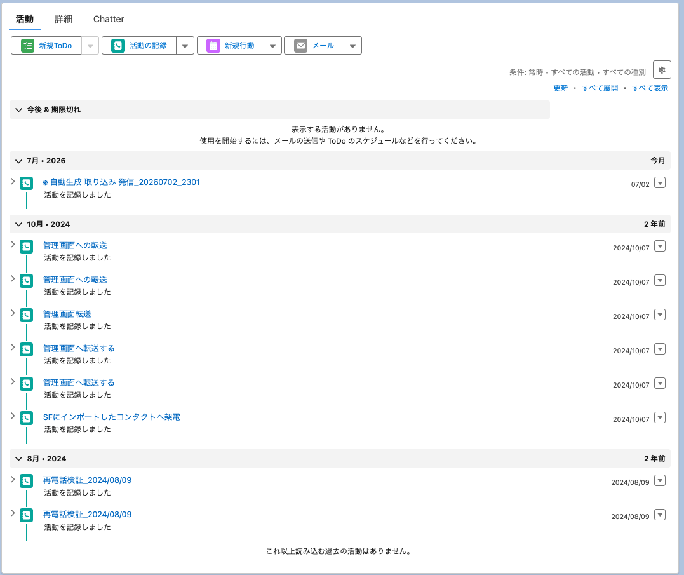
Task: Click the green 活動の記録 phone icon
Action: click(x=118, y=45)
